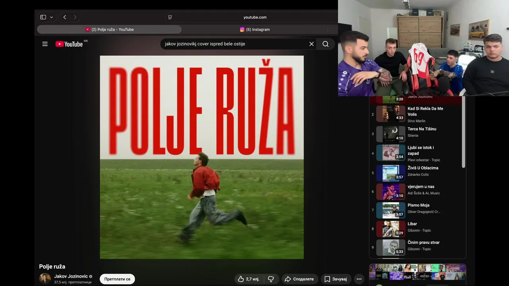Switch to the Instagram tab
Screen dimensions: 509x286
(x=254, y=29)
